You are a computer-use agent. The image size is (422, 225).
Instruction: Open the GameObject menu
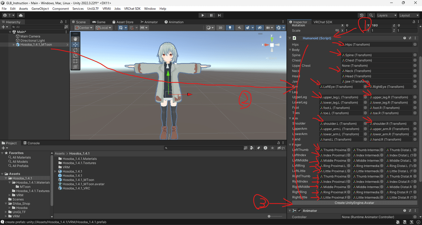point(40,8)
